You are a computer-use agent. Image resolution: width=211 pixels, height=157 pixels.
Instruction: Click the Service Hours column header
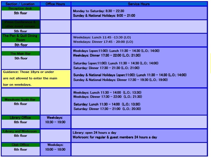tap(139, 4)
